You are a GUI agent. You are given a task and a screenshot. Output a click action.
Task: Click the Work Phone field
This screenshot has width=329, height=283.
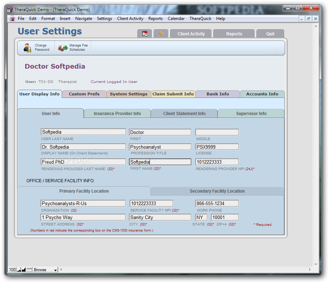tap(217, 203)
